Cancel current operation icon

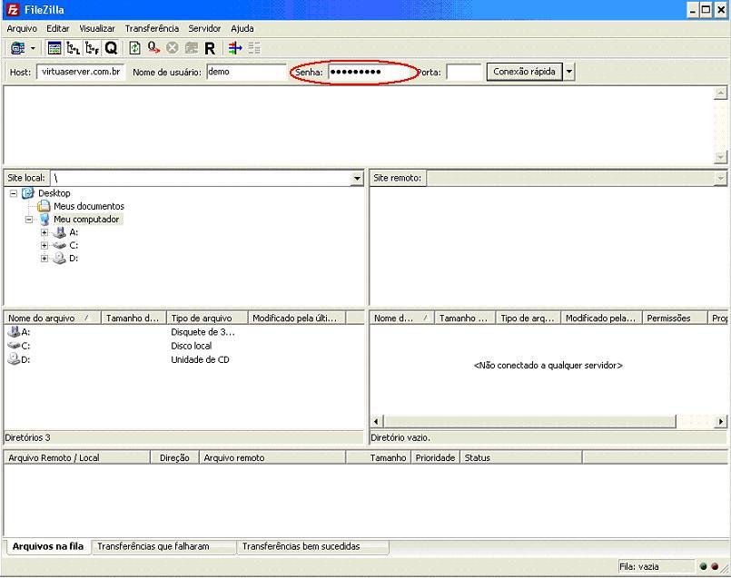[x=173, y=48]
